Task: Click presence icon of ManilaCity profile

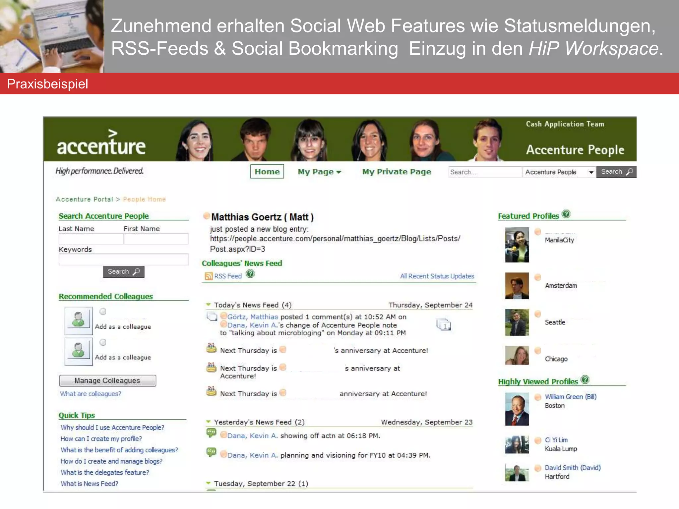Action: click(538, 232)
